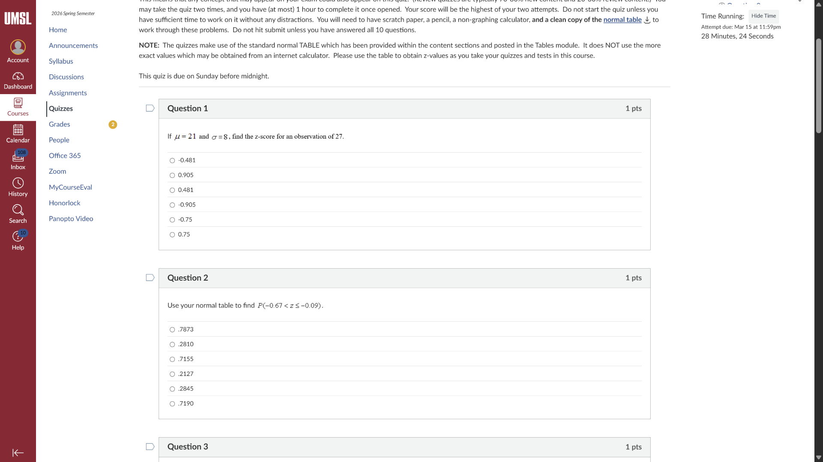Download normal table via arrow icon
823x462 pixels.
pos(647,20)
